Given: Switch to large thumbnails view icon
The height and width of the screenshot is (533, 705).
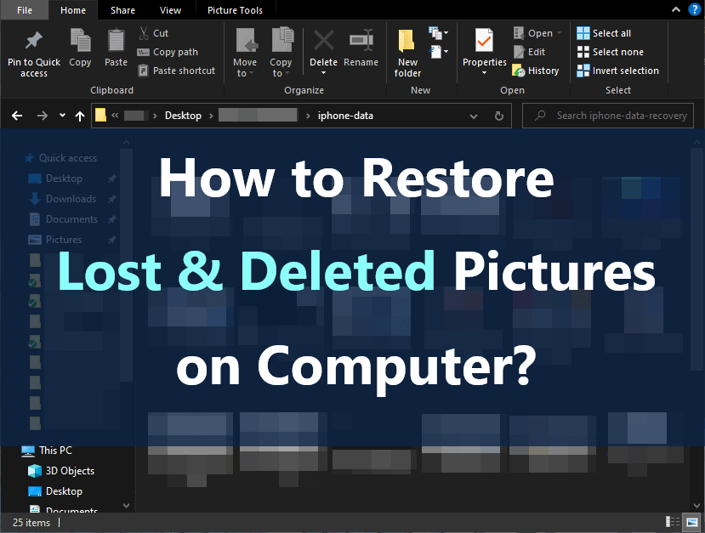Looking at the screenshot, I should [x=692, y=522].
